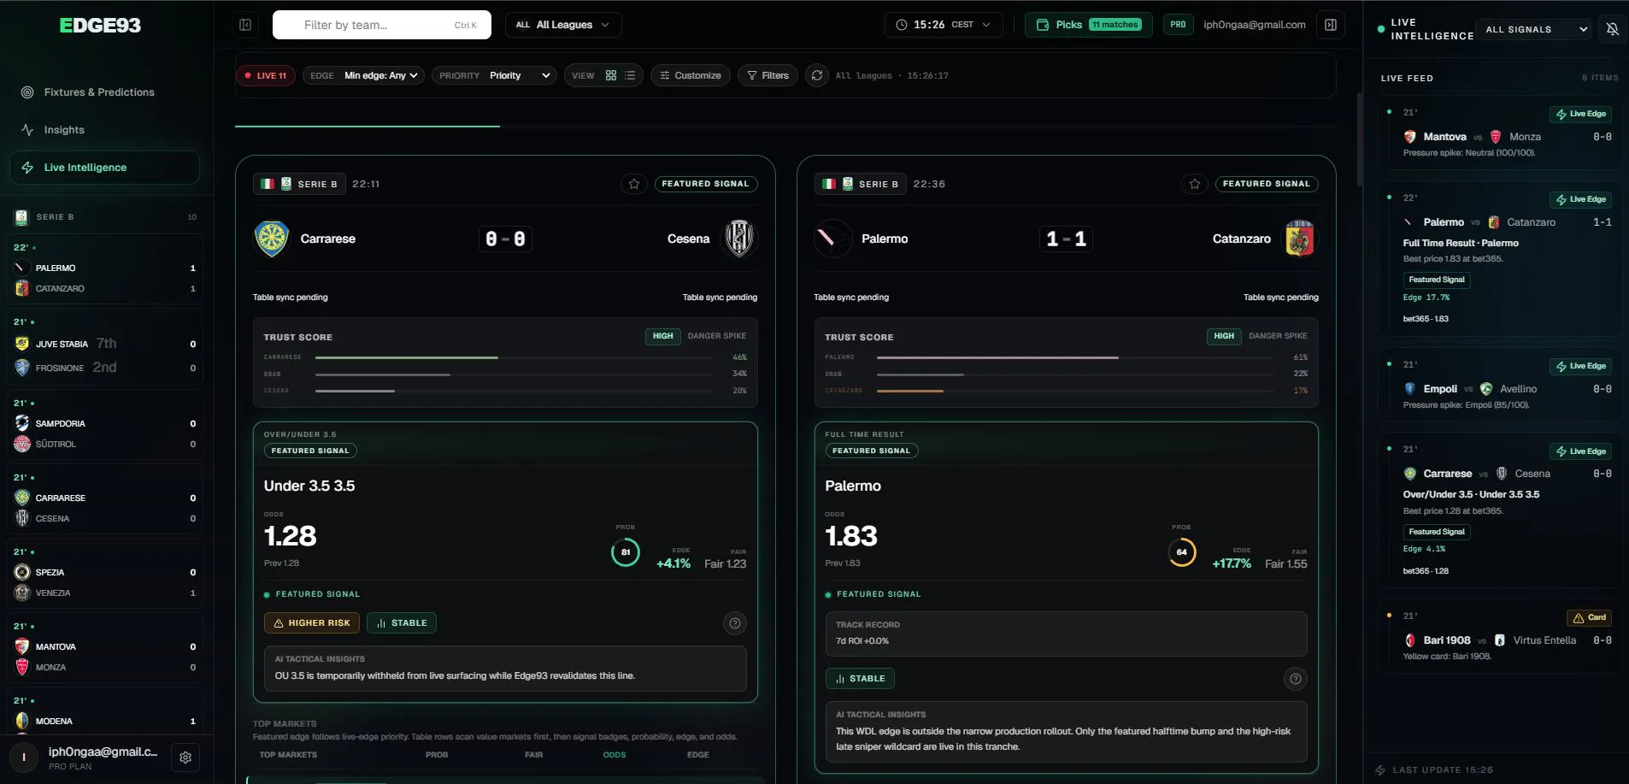Click Carrarese 46% trust score bar
This screenshot has width=1629, height=784.
(x=514, y=357)
